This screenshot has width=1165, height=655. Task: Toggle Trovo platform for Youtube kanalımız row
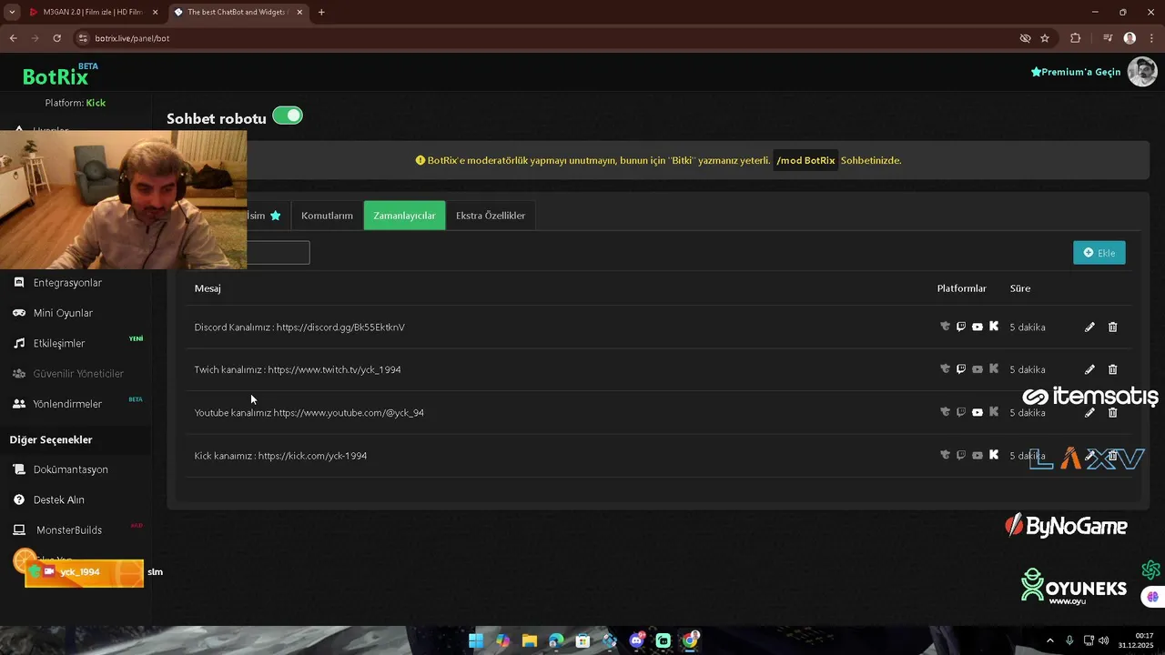coord(945,412)
